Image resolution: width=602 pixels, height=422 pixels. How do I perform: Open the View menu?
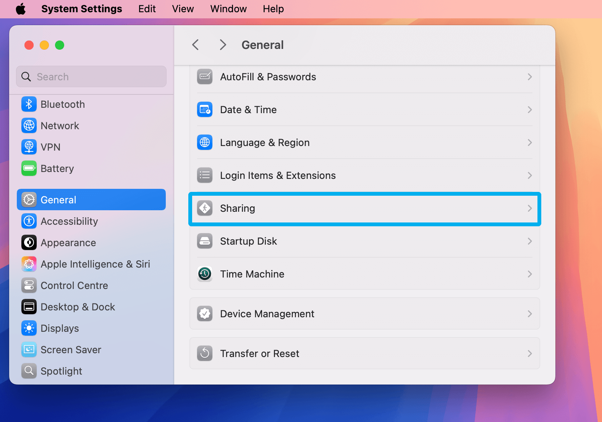(x=183, y=9)
